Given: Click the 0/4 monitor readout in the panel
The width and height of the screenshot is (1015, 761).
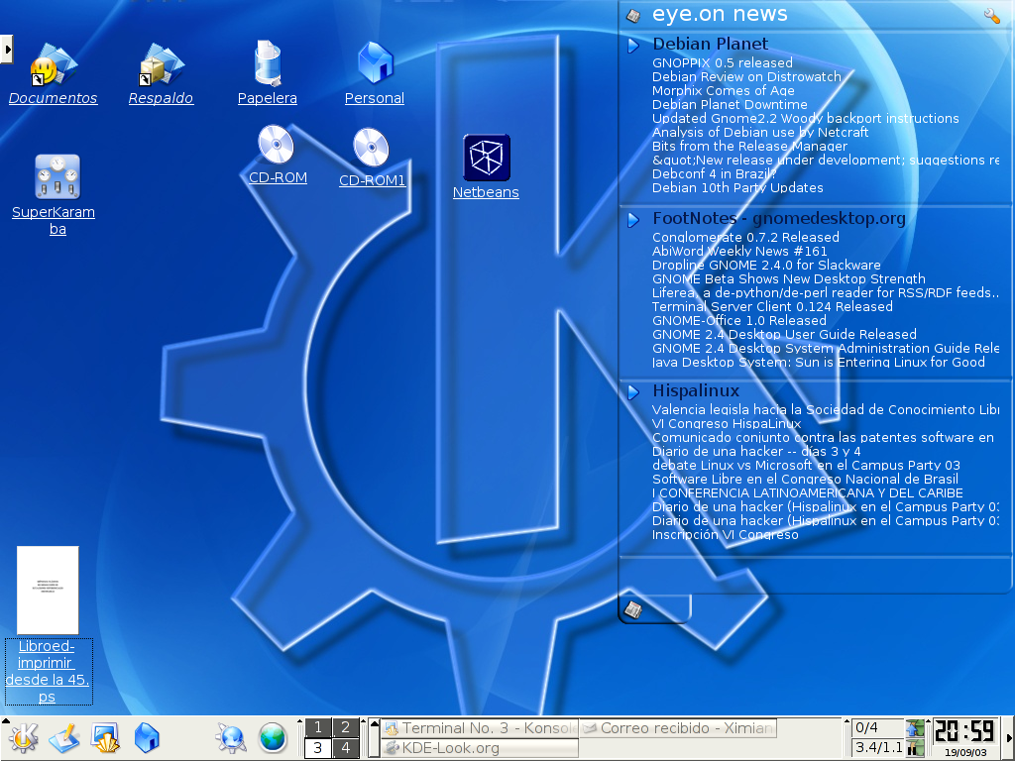Looking at the screenshot, I should tap(877, 727).
